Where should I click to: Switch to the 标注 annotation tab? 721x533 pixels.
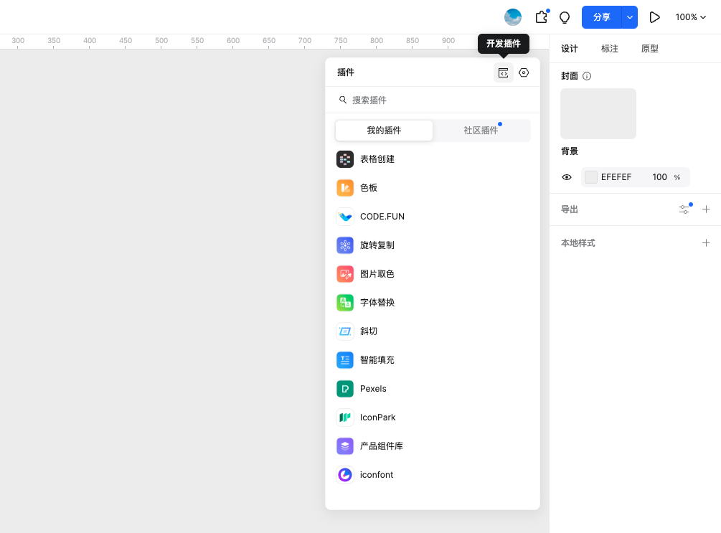tap(610, 49)
